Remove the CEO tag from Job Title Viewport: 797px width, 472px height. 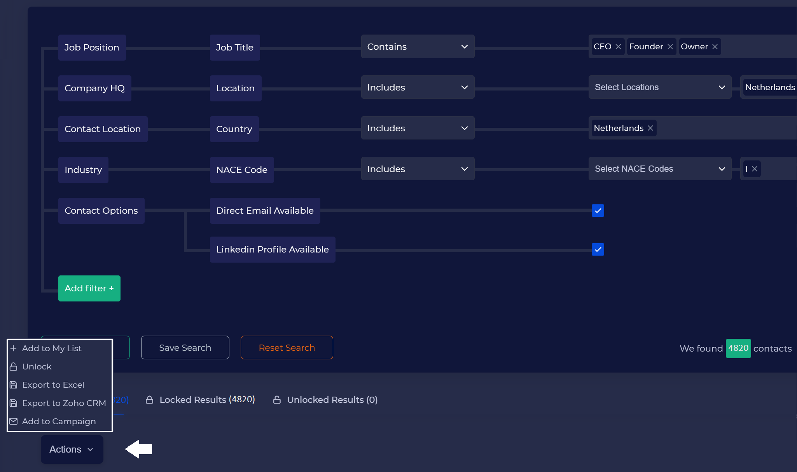point(618,47)
